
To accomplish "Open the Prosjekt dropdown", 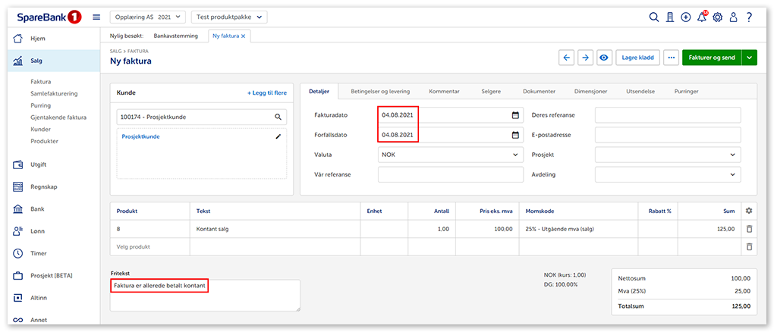I will pos(667,155).
